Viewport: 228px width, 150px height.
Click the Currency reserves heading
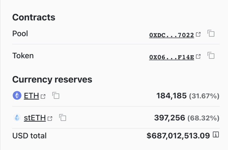(52, 79)
